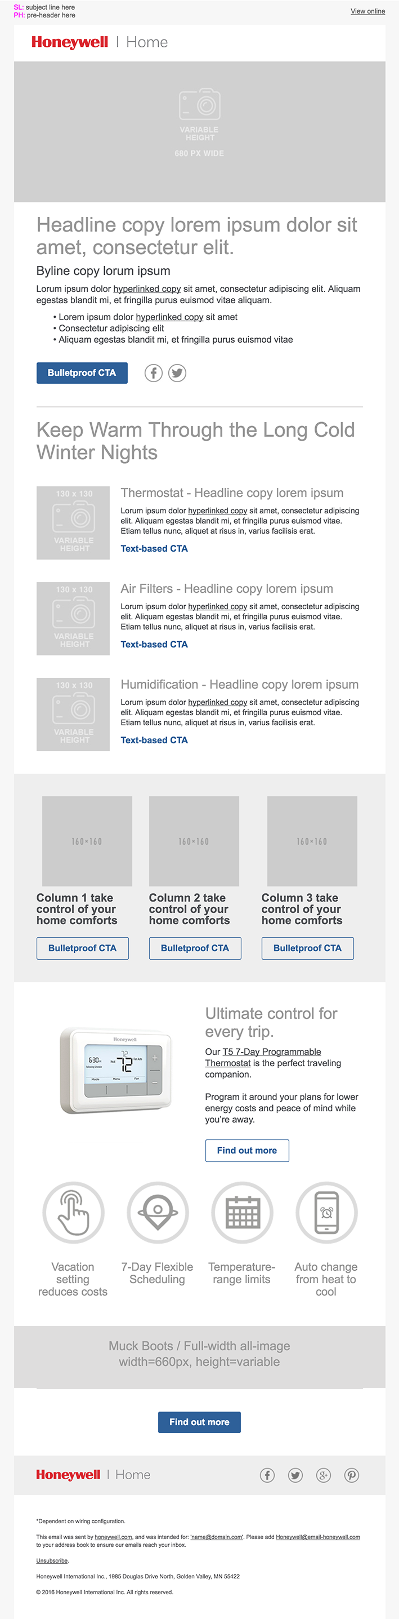Click the Pinterest icon in the footer
The width and height of the screenshot is (399, 1619).
point(352,1475)
